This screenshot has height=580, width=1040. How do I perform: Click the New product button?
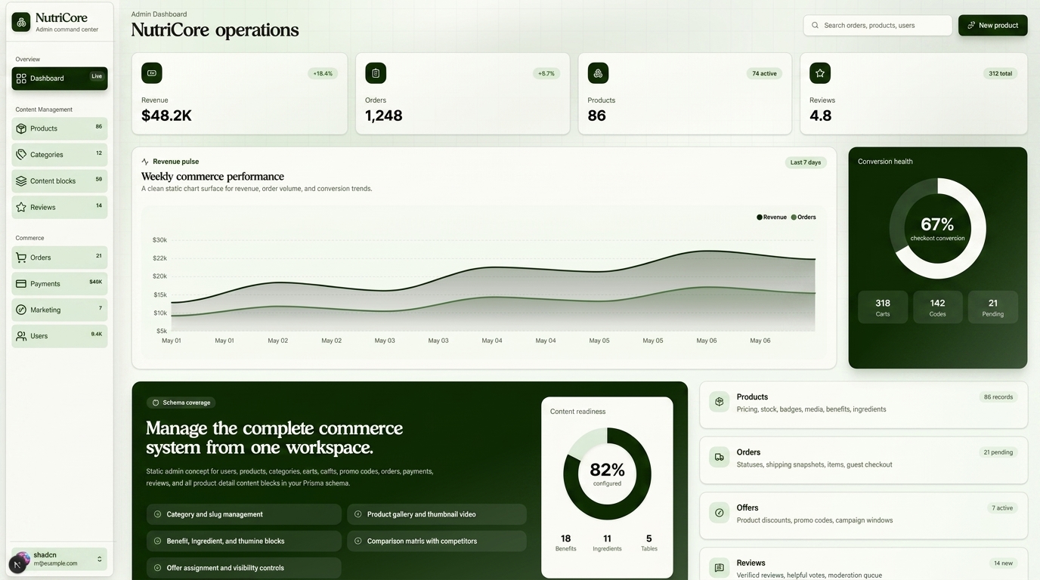pyautogui.click(x=992, y=25)
